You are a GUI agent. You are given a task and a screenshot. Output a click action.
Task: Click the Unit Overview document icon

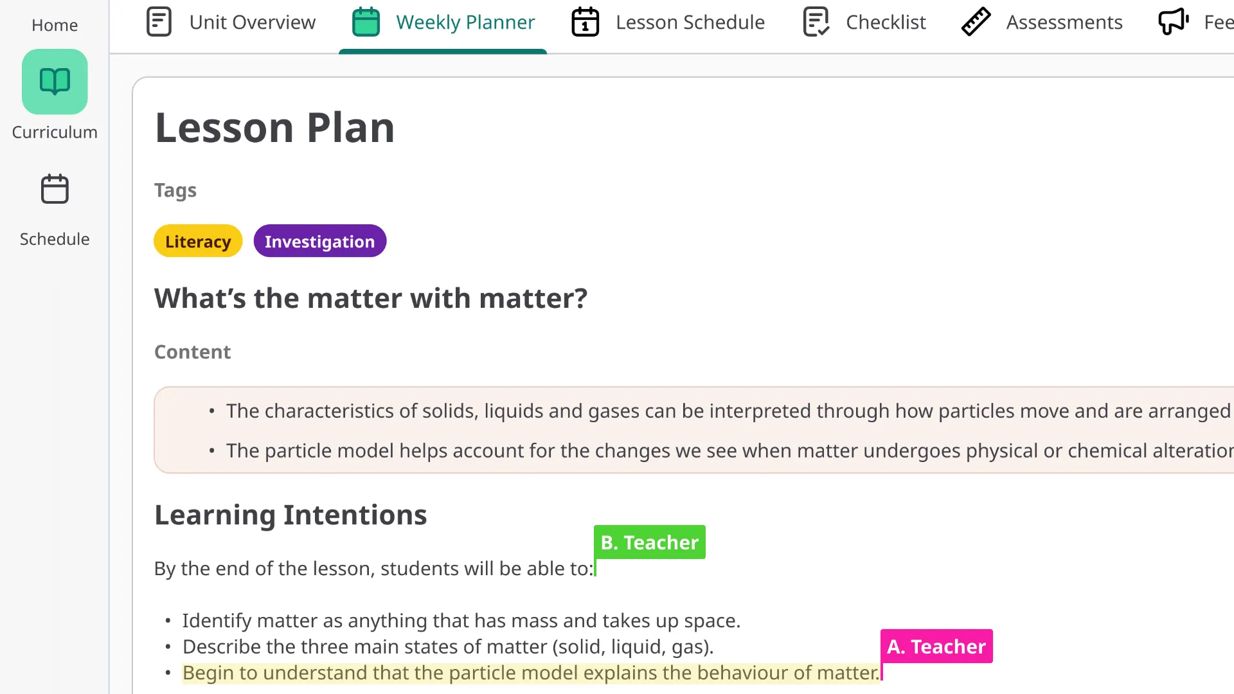pyautogui.click(x=159, y=22)
